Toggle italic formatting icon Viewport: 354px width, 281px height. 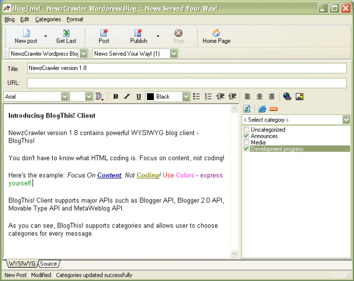click(127, 97)
